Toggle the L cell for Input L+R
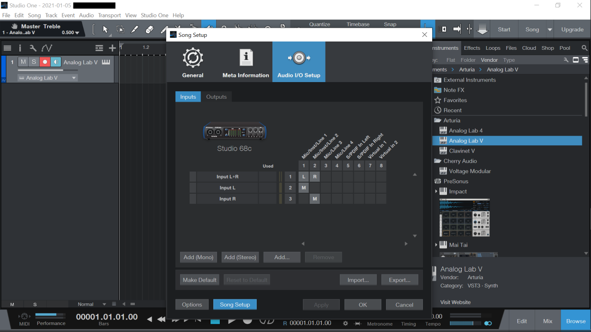 [304, 177]
